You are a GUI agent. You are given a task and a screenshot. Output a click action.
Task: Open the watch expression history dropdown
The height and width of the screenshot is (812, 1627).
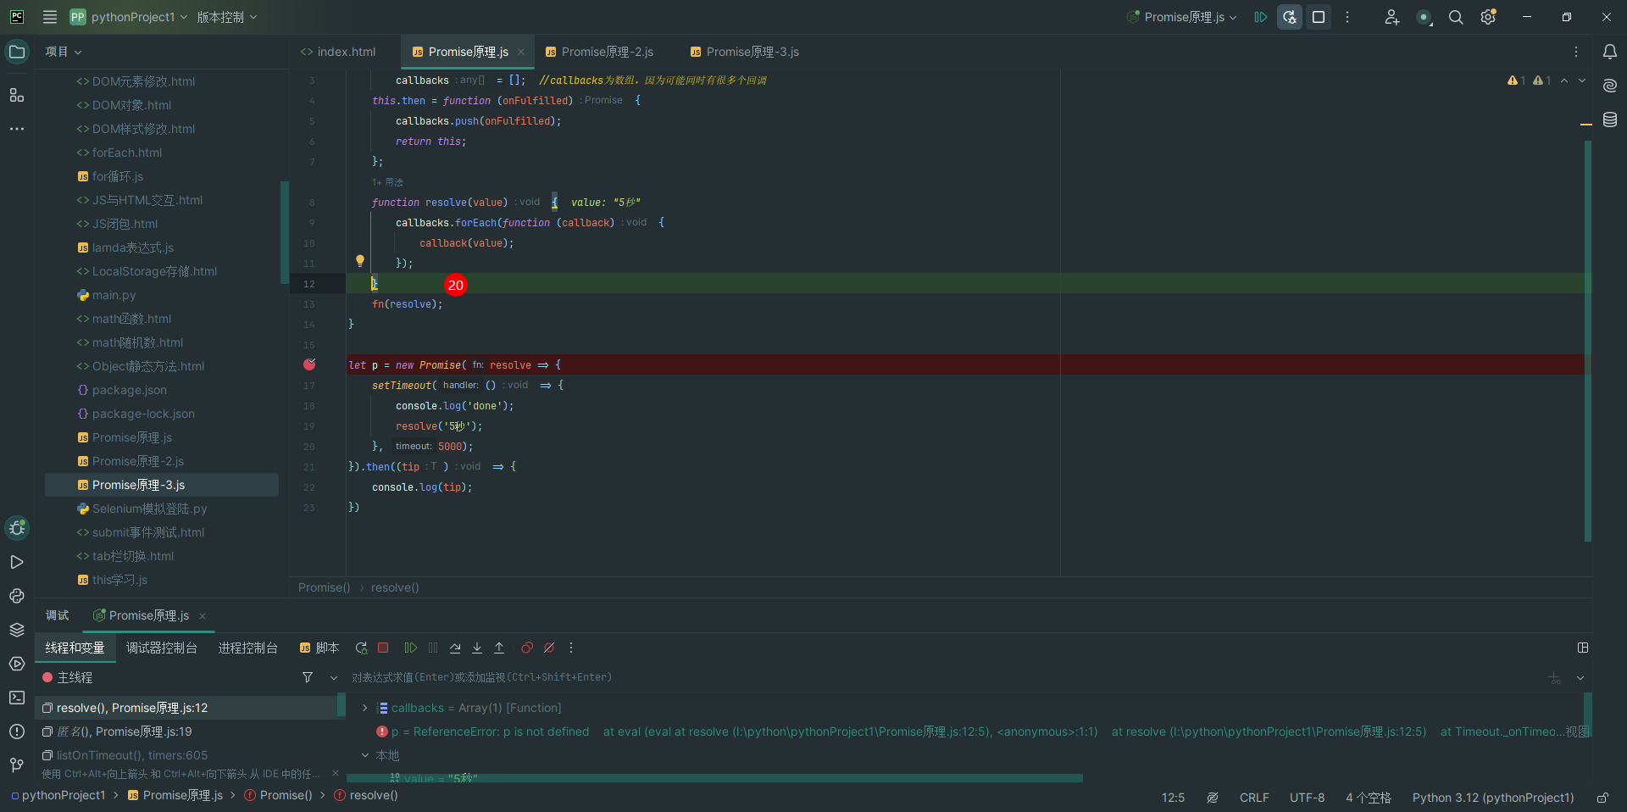click(x=1580, y=677)
